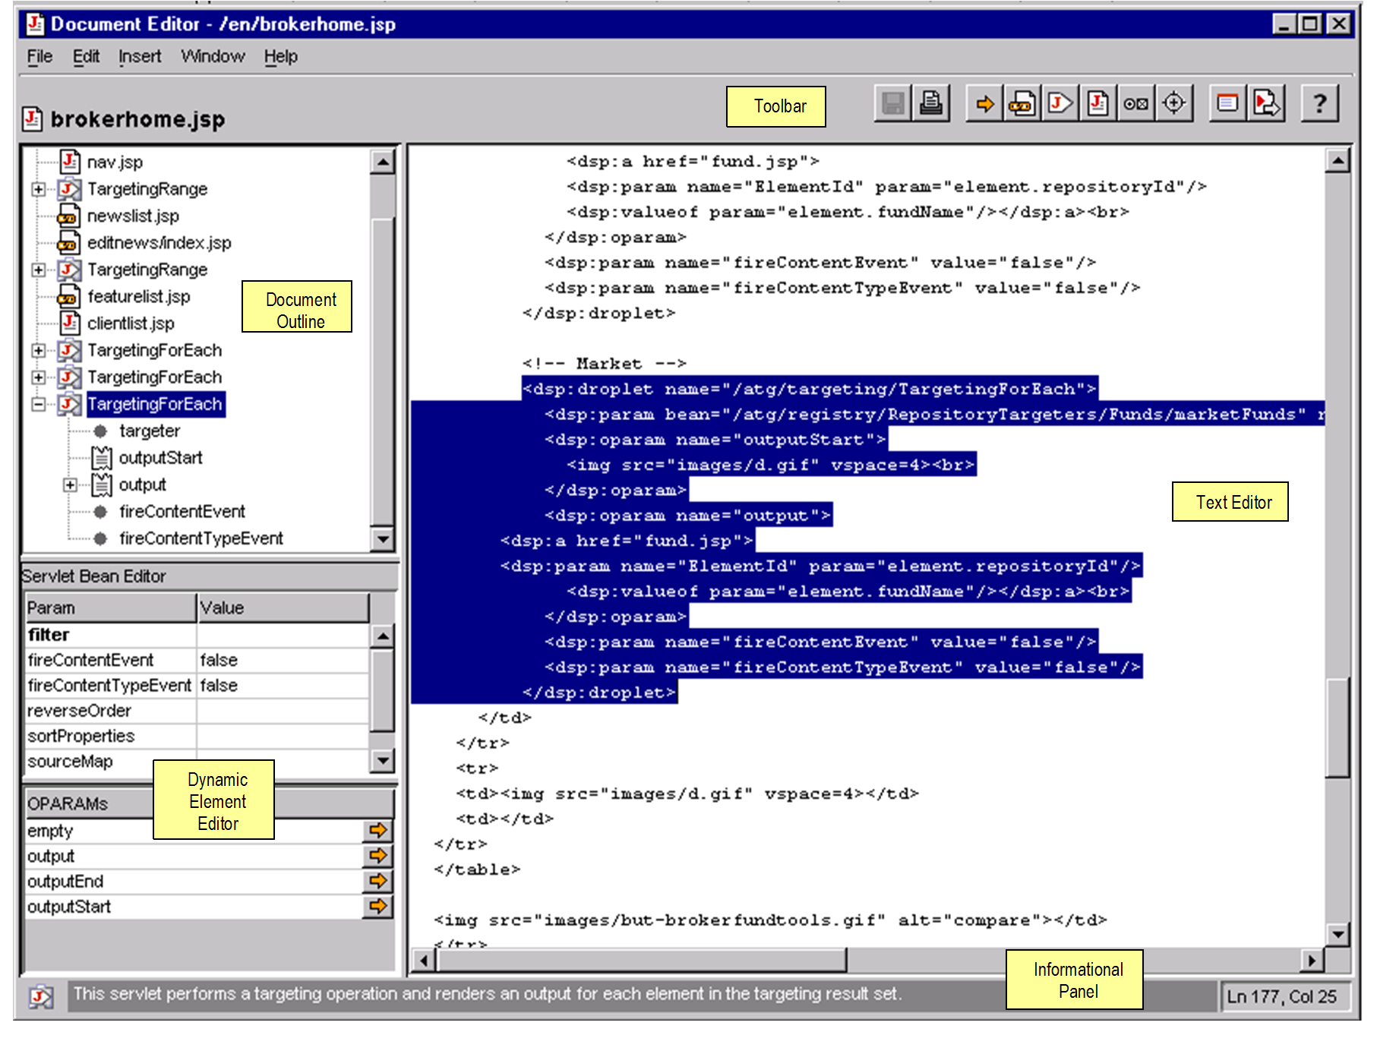The width and height of the screenshot is (1377, 1054).
Task: Click the text editor horizontal scrollbar thumb
Action: 642,961
